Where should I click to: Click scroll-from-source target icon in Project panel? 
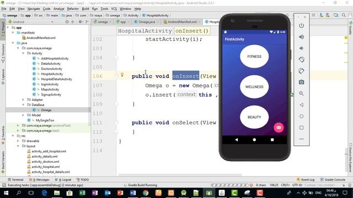coord(67,22)
